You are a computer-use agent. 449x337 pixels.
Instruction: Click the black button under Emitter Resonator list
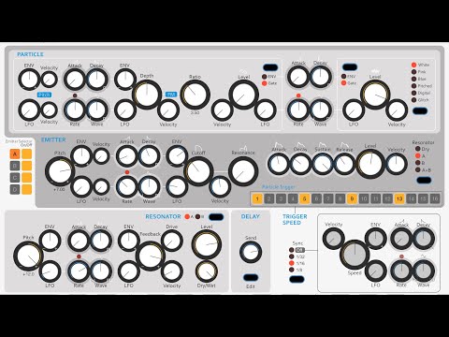pyautogui.click(x=424, y=180)
